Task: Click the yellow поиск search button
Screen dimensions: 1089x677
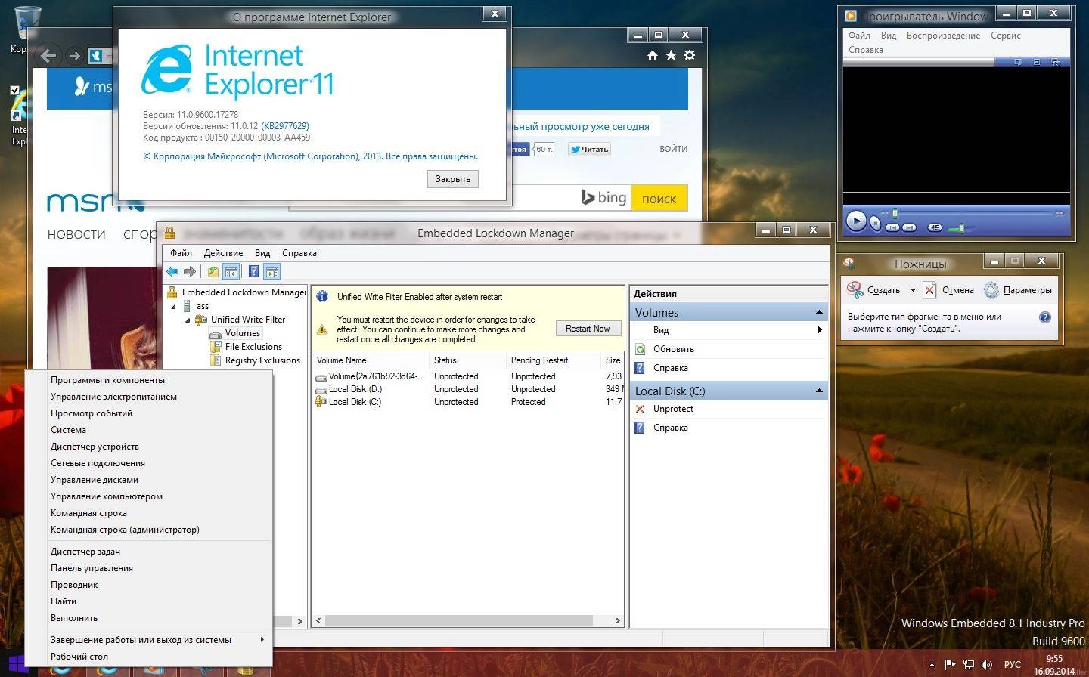Action: pos(659,198)
